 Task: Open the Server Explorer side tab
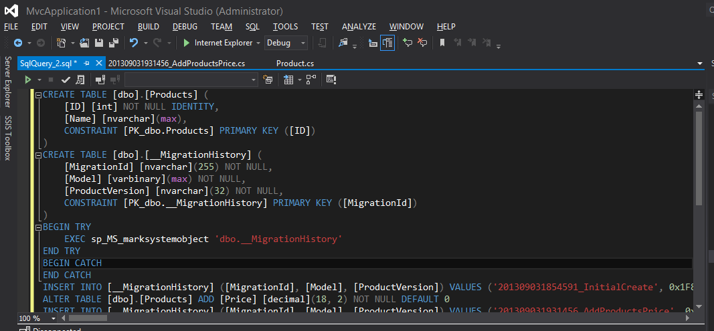pyautogui.click(x=8, y=82)
